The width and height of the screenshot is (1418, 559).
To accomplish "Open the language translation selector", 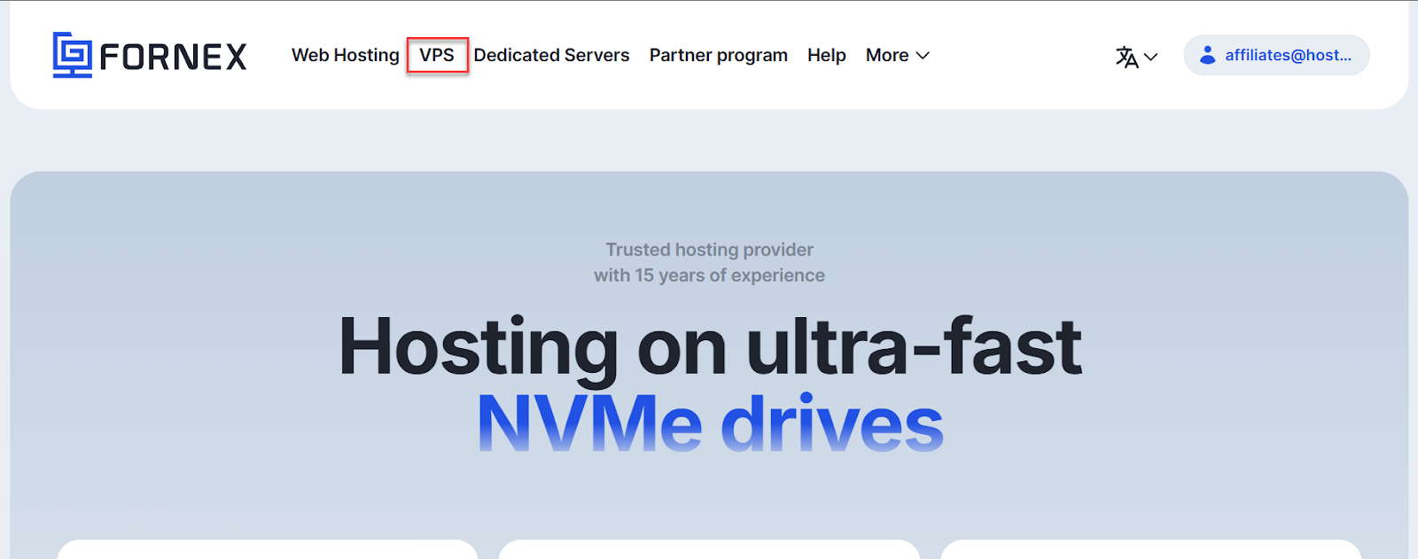I will [x=1136, y=57].
